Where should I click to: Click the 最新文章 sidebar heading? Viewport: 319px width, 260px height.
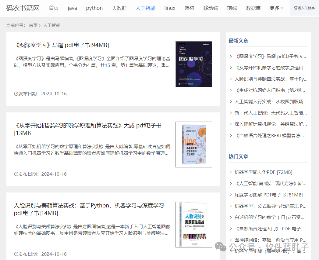(x=239, y=41)
